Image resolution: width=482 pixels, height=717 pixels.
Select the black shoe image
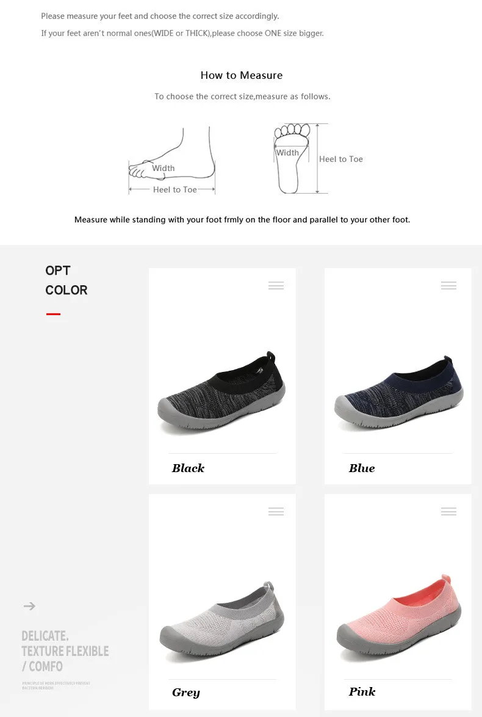[221, 392]
